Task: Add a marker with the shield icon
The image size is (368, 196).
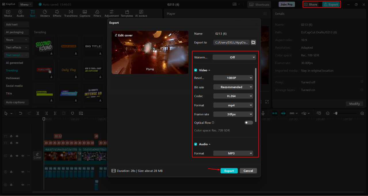Action: 72,114
